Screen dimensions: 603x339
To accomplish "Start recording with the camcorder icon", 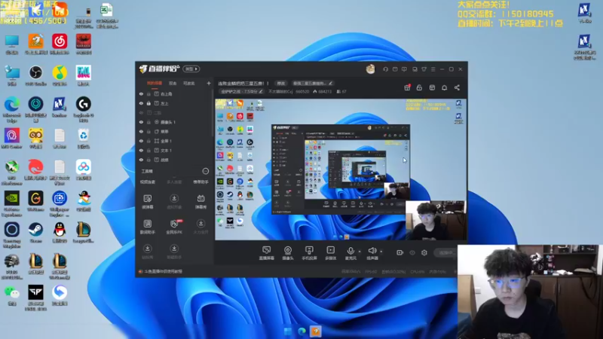I will (399, 252).
